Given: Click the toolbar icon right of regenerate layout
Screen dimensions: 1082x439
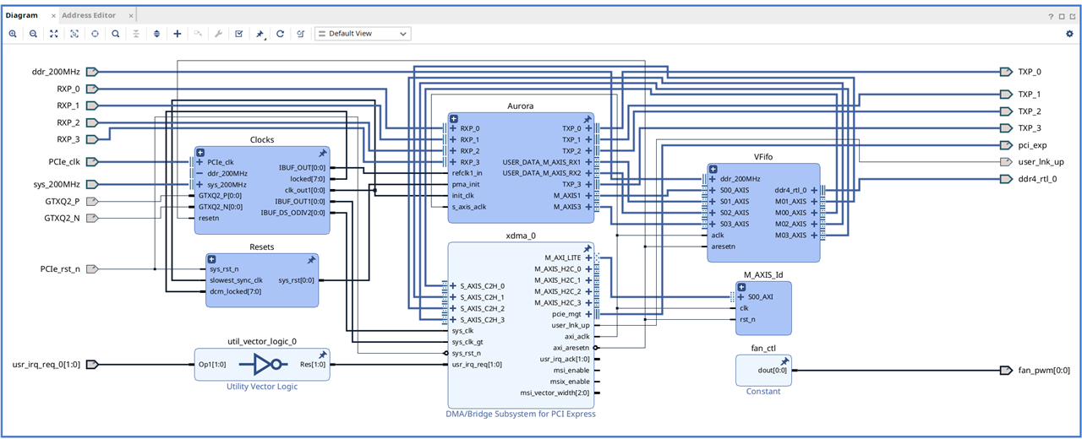Looking at the screenshot, I should click(x=300, y=34).
